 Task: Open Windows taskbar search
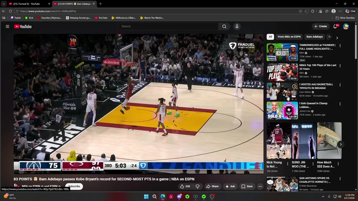(x=154, y=197)
